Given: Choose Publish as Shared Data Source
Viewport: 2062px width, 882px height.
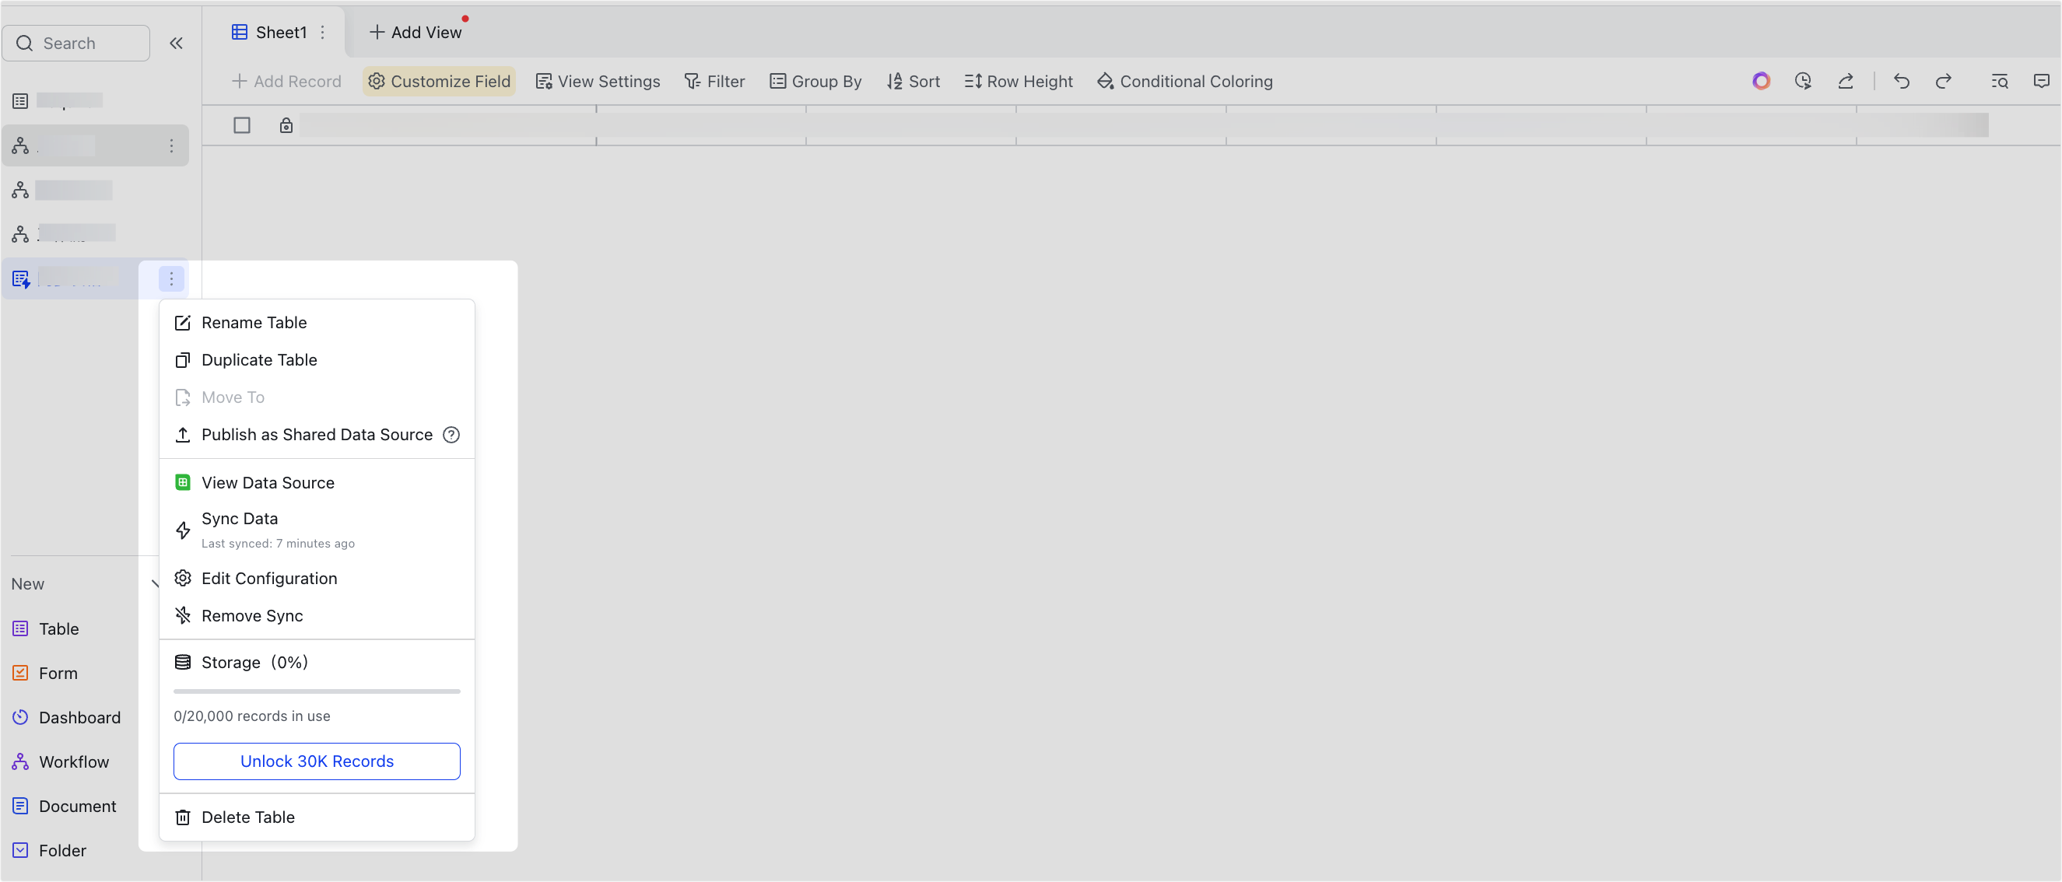Looking at the screenshot, I should (x=317, y=435).
